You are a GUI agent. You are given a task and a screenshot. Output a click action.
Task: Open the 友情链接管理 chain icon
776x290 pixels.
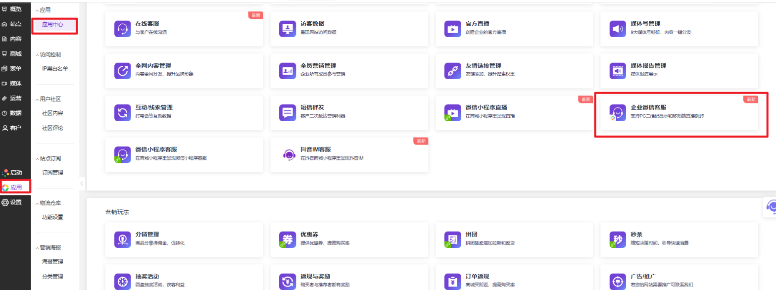(452, 71)
